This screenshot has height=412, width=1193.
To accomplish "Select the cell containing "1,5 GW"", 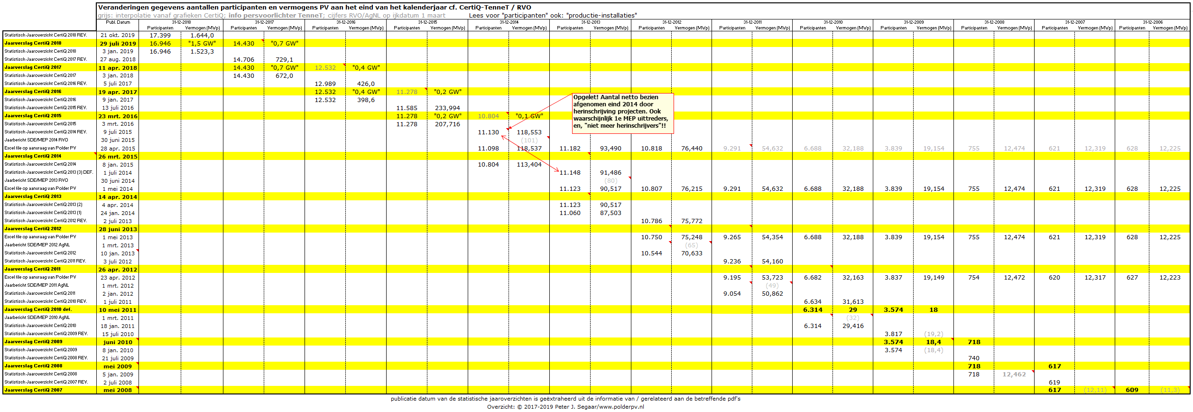I will 202,43.
